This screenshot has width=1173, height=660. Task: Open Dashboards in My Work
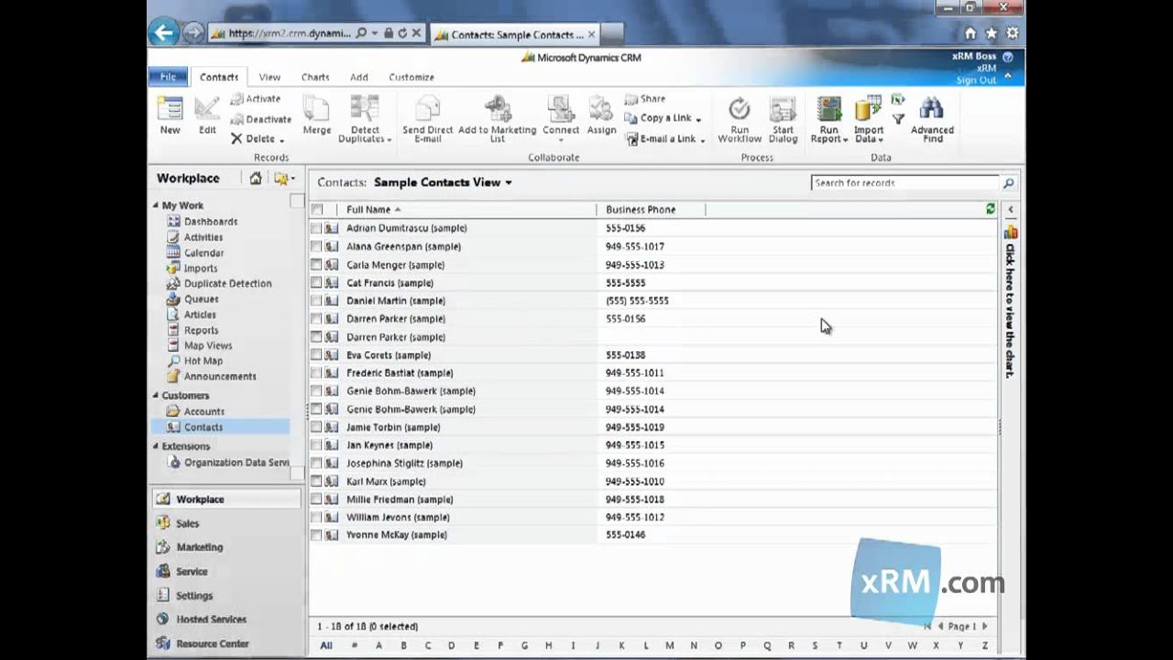pos(211,222)
